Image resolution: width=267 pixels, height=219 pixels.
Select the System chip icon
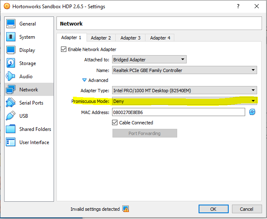coord(11,37)
